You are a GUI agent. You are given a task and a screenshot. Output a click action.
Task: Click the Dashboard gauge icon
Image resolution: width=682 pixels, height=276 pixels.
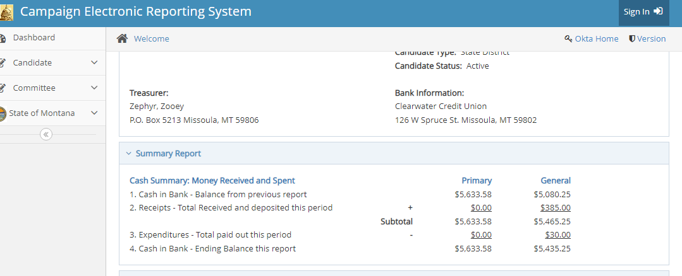2,38
